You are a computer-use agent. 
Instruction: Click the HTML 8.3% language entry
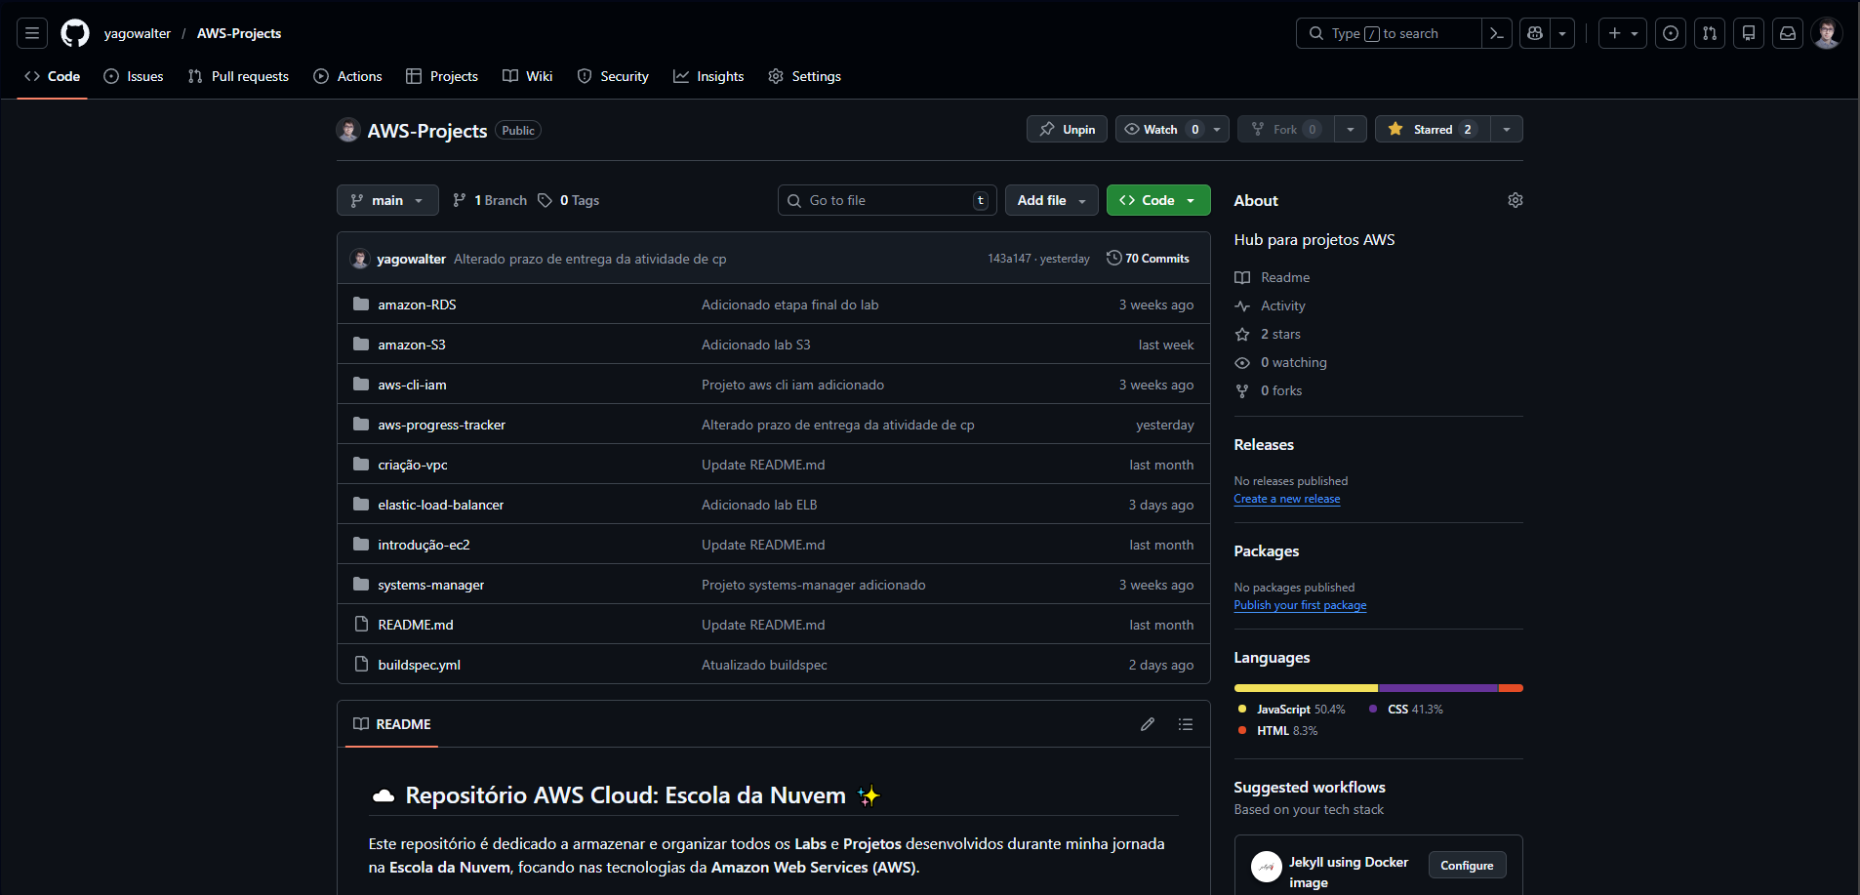1277,731
